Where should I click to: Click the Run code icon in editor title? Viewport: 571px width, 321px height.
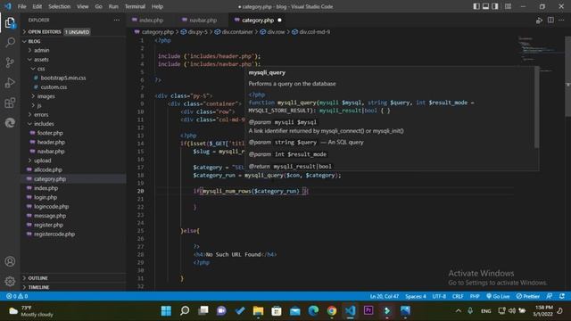click(539, 21)
